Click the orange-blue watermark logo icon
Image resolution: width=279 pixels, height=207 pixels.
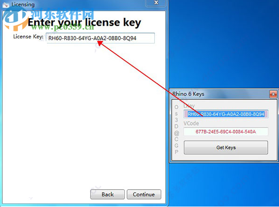(15, 19)
